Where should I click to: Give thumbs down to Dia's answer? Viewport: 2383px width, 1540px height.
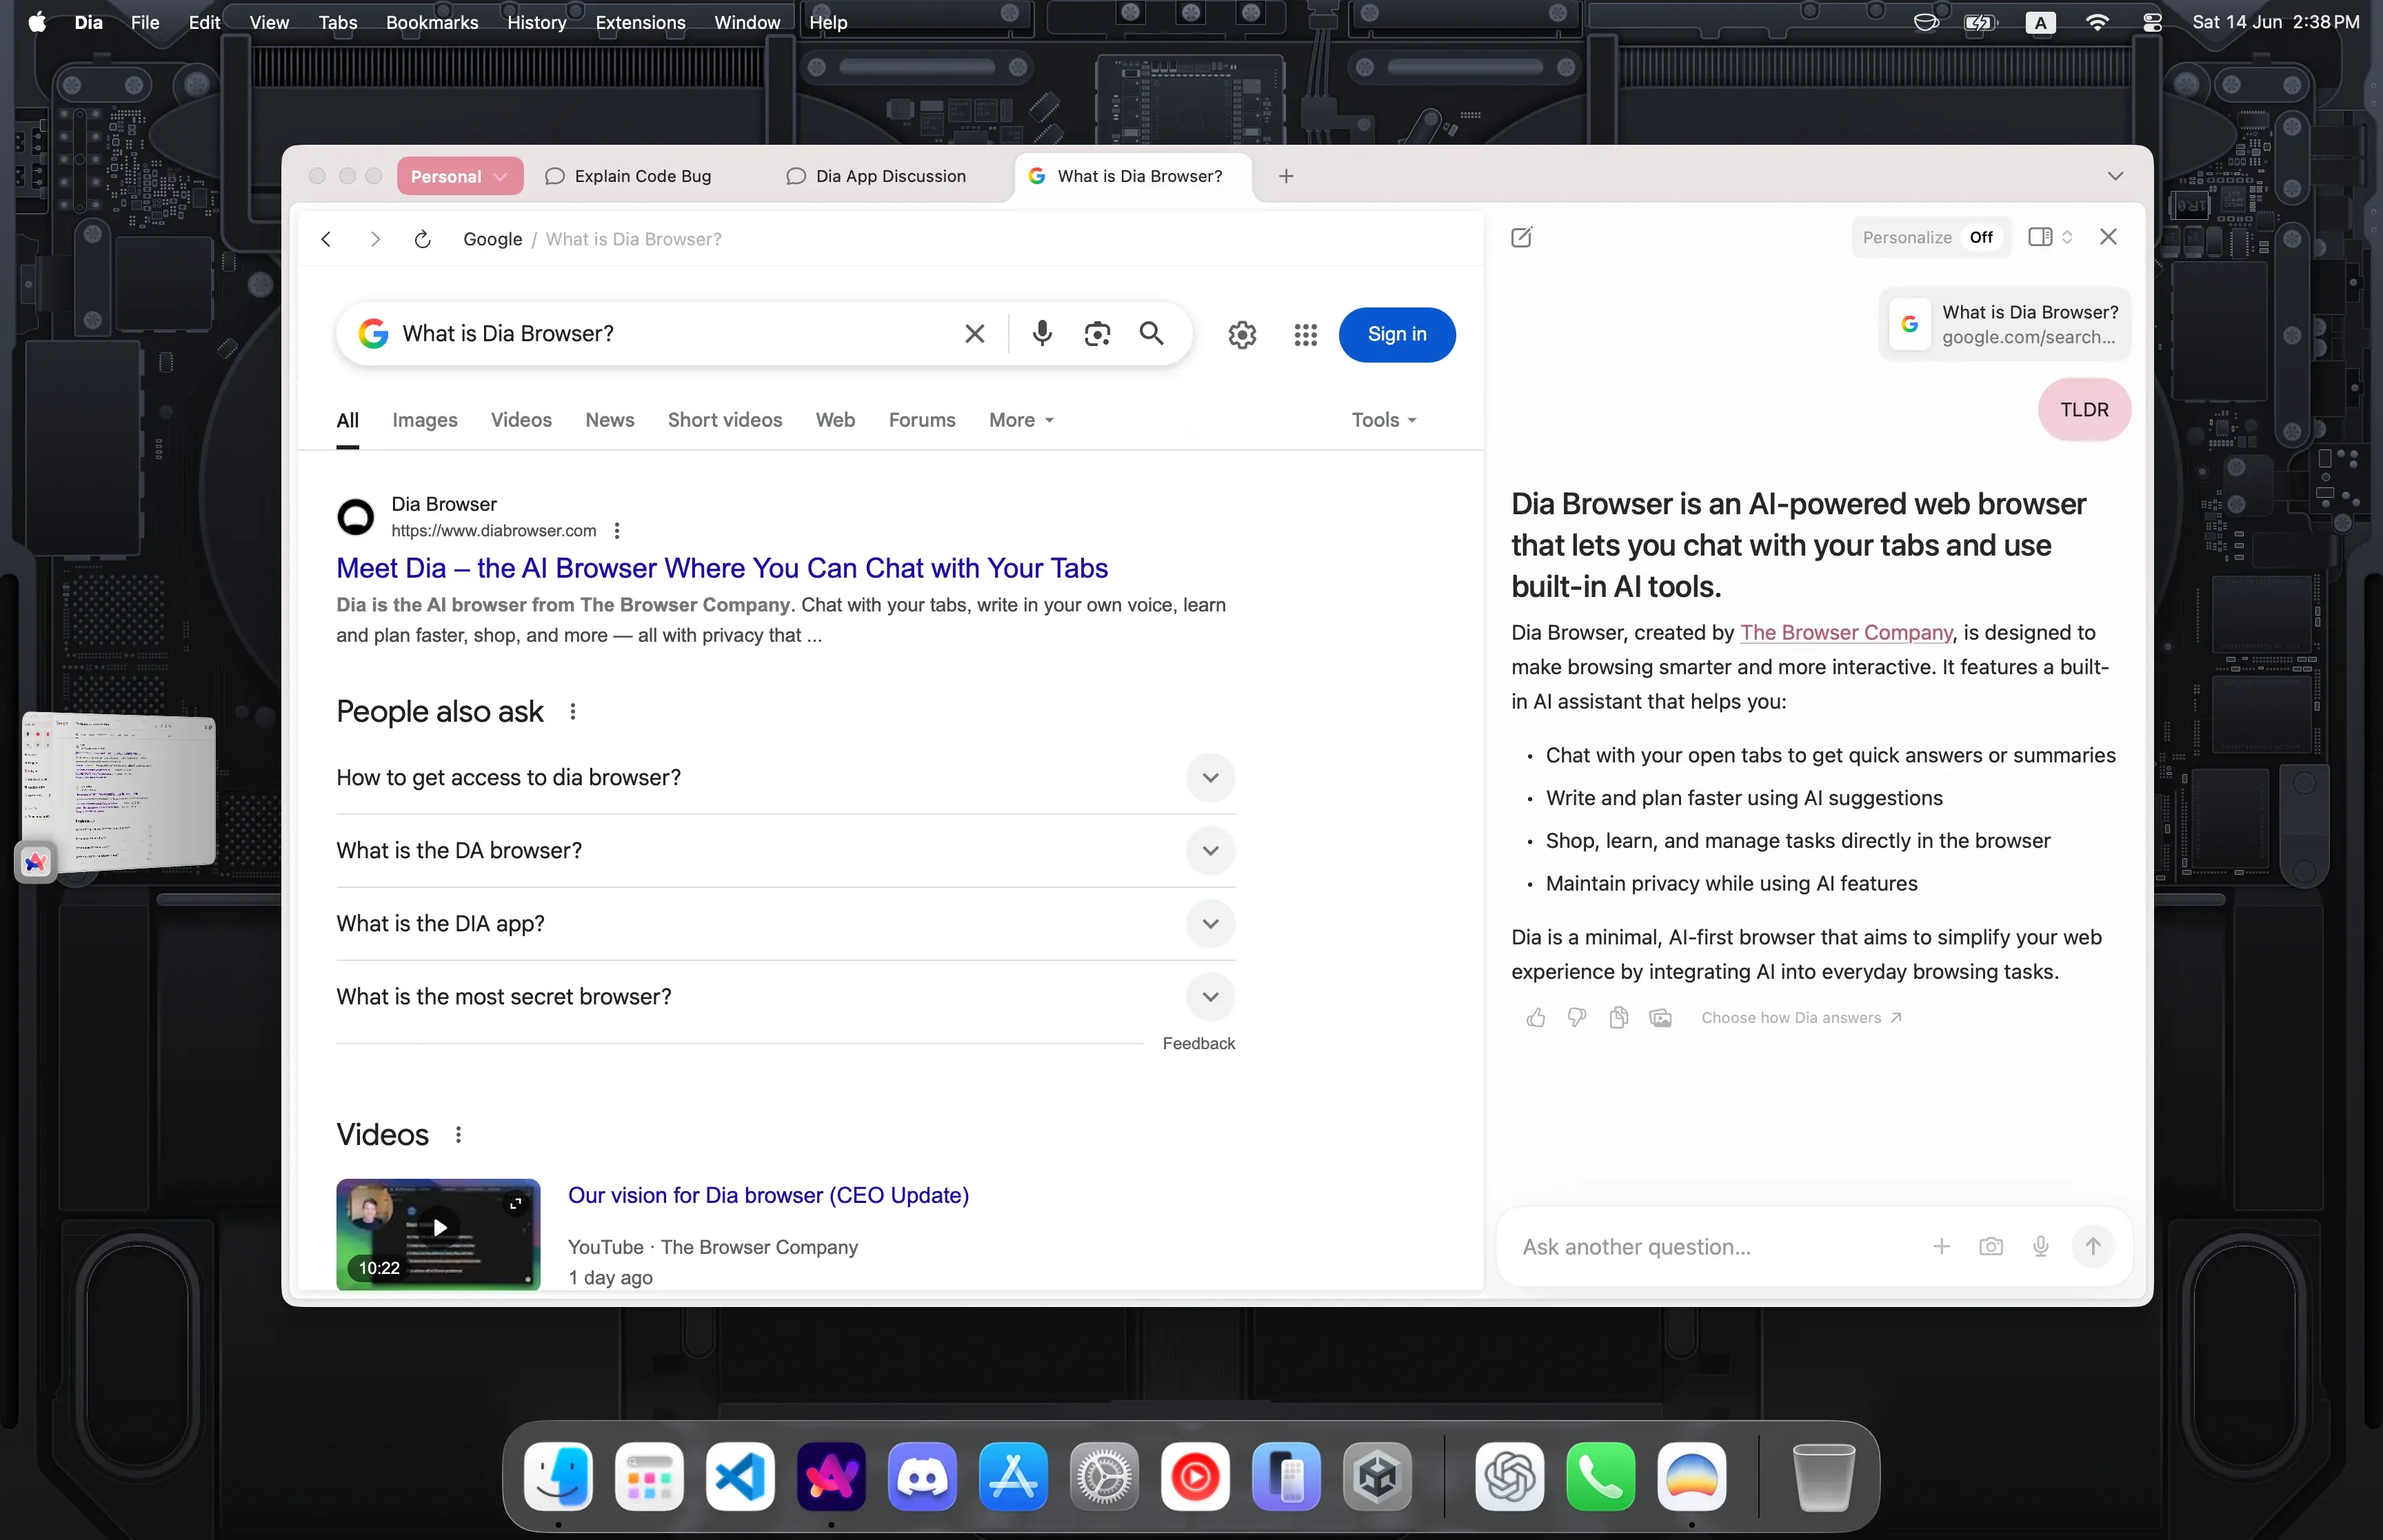coord(1577,1018)
